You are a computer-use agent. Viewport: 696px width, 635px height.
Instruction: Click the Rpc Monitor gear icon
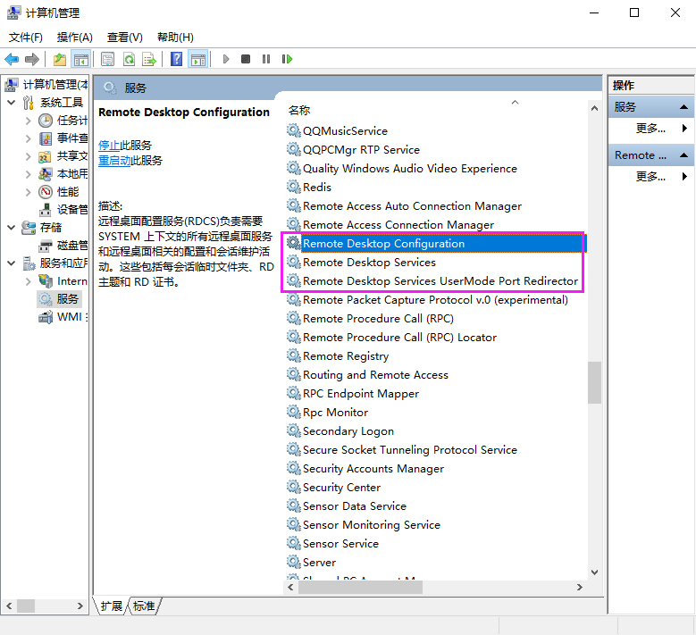point(293,412)
